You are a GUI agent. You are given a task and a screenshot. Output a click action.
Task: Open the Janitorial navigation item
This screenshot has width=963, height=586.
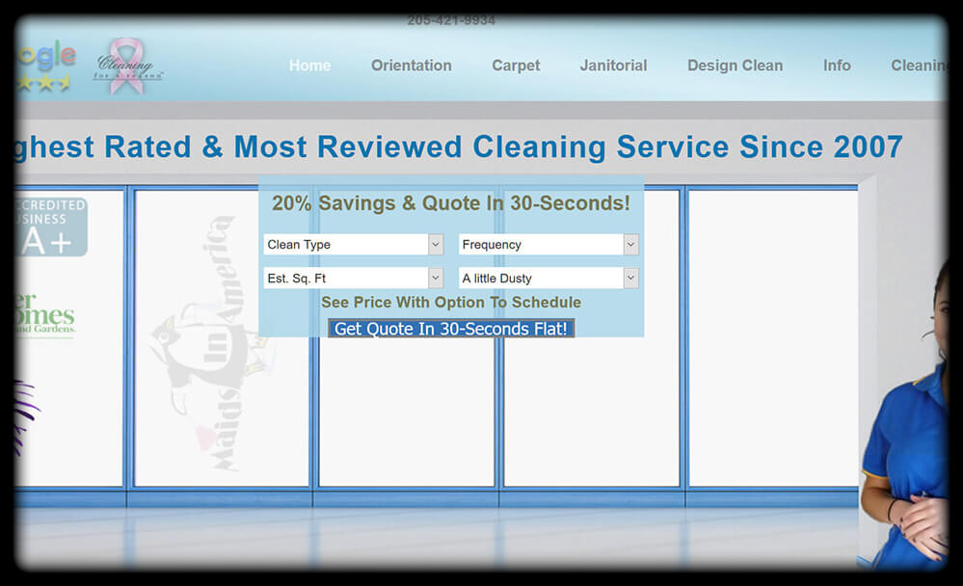613,66
